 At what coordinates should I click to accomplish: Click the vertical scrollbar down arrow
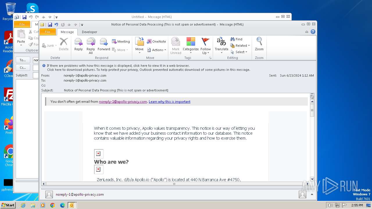pos(312,179)
